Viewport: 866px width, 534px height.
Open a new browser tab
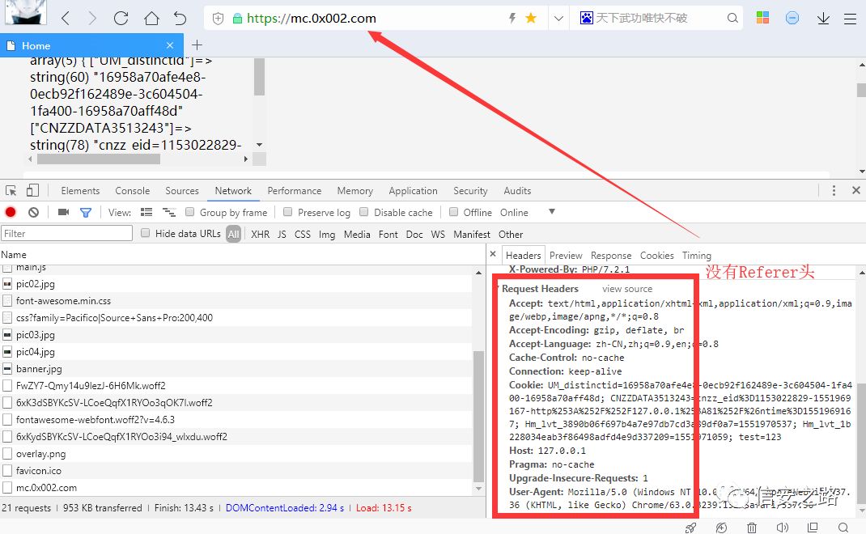click(197, 44)
